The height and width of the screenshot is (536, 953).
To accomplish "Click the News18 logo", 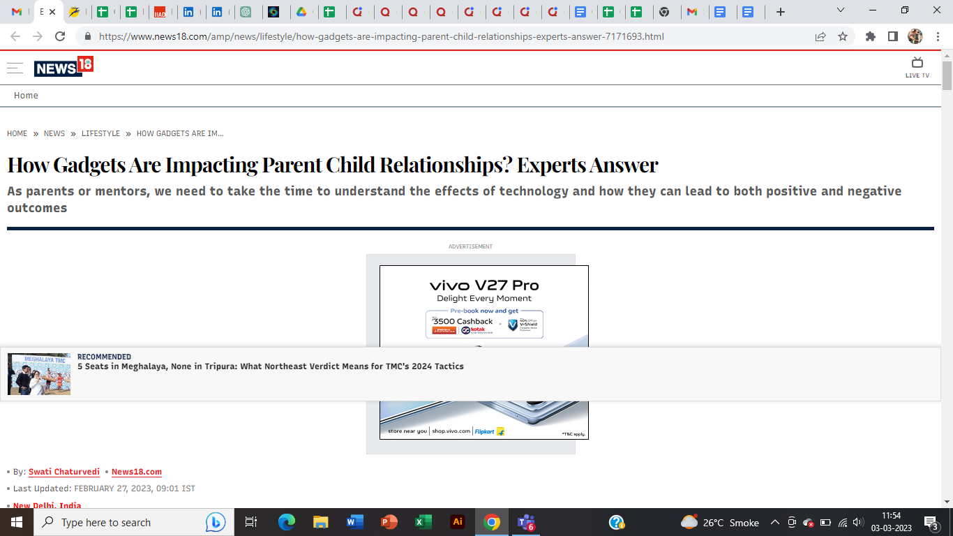I will 63,67.
